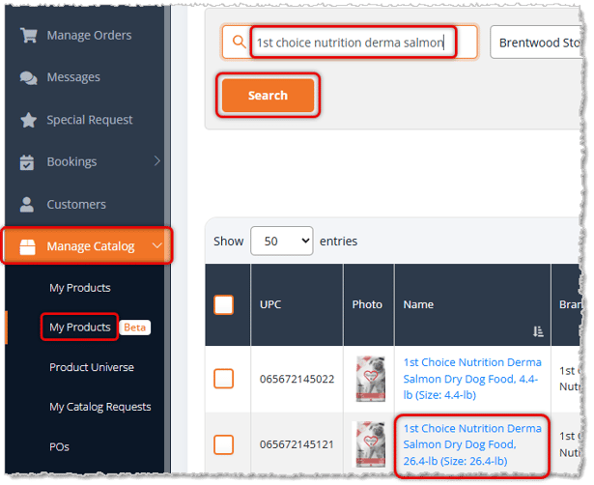The height and width of the screenshot is (485, 594).
Task: Open Special Request in sidebar
Action: [x=90, y=120]
